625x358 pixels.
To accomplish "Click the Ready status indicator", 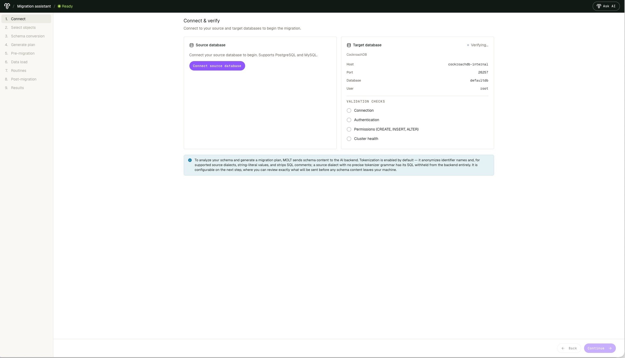I will click(65, 6).
